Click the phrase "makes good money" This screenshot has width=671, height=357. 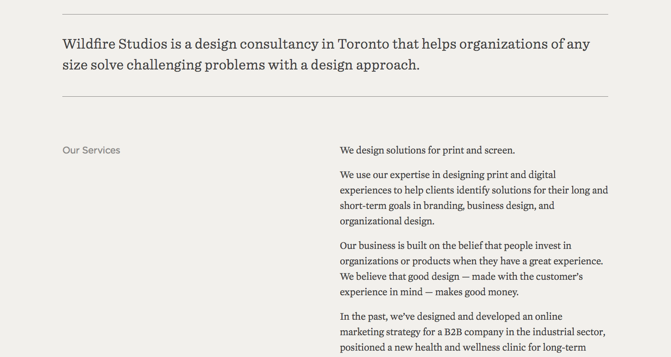pos(476,292)
